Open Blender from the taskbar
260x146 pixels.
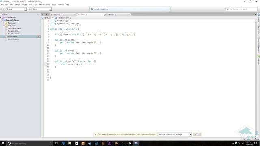116,143
